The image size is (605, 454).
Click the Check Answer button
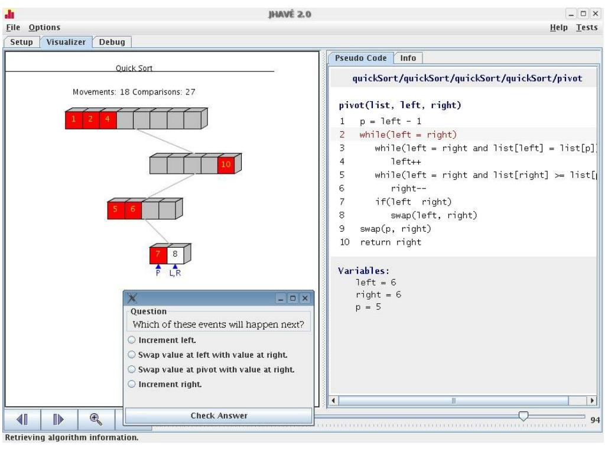219,416
